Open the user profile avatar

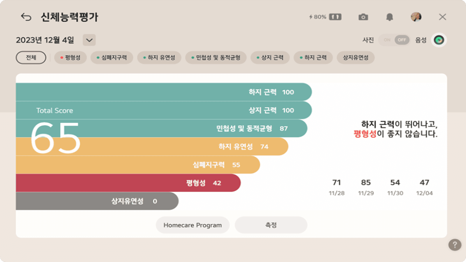416,17
